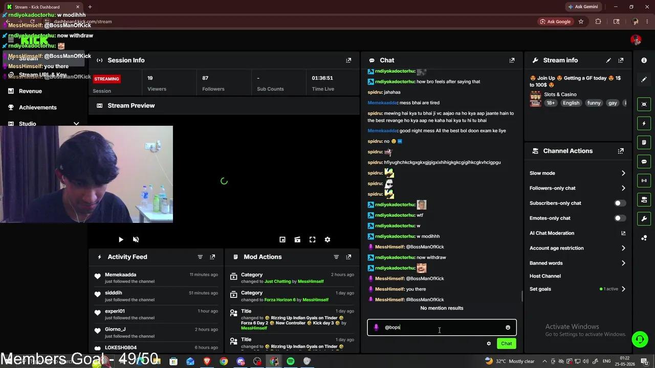The width and height of the screenshot is (655, 368).
Task: Open picture-in-picture for stream preview
Action: click(282, 240)
